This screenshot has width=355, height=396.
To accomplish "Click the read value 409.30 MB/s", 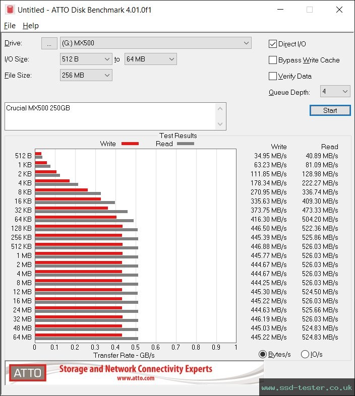I will click(x=320, y=202).
